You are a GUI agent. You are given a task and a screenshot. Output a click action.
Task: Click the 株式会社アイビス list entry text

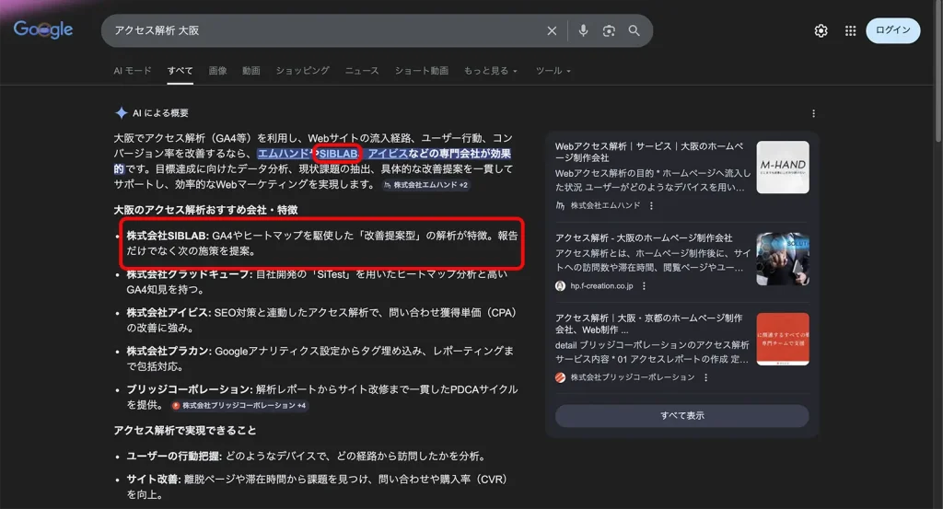tap(321, 319)
